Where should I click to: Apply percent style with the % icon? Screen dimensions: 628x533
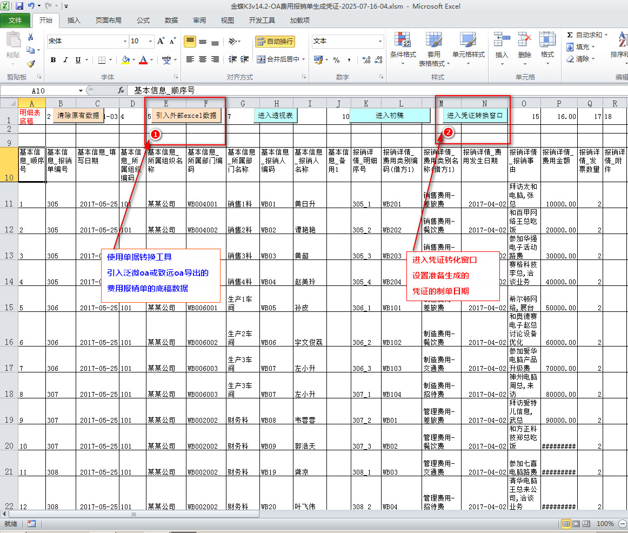pyautogui.click(x=336, y=60)
